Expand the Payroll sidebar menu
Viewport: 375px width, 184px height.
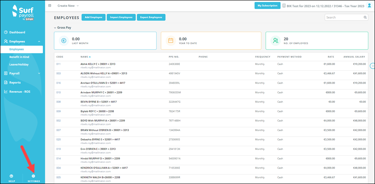click(x=39, y=74)
